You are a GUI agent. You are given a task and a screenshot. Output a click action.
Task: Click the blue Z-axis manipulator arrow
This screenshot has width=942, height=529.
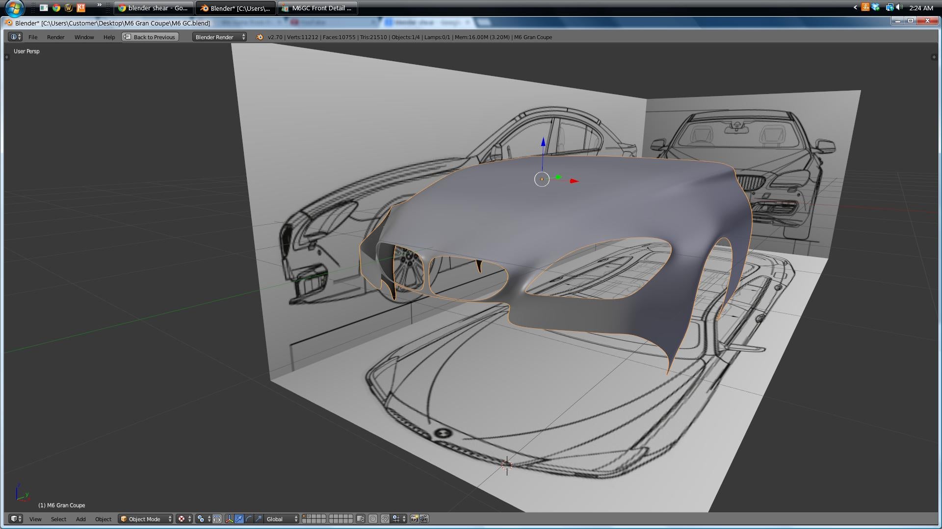coord(543,142)
